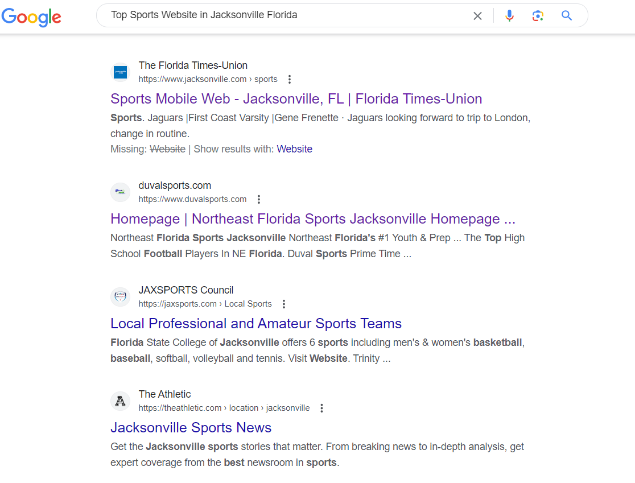Click the JAXSPORTS Council favicon

(x=120, y=297)
